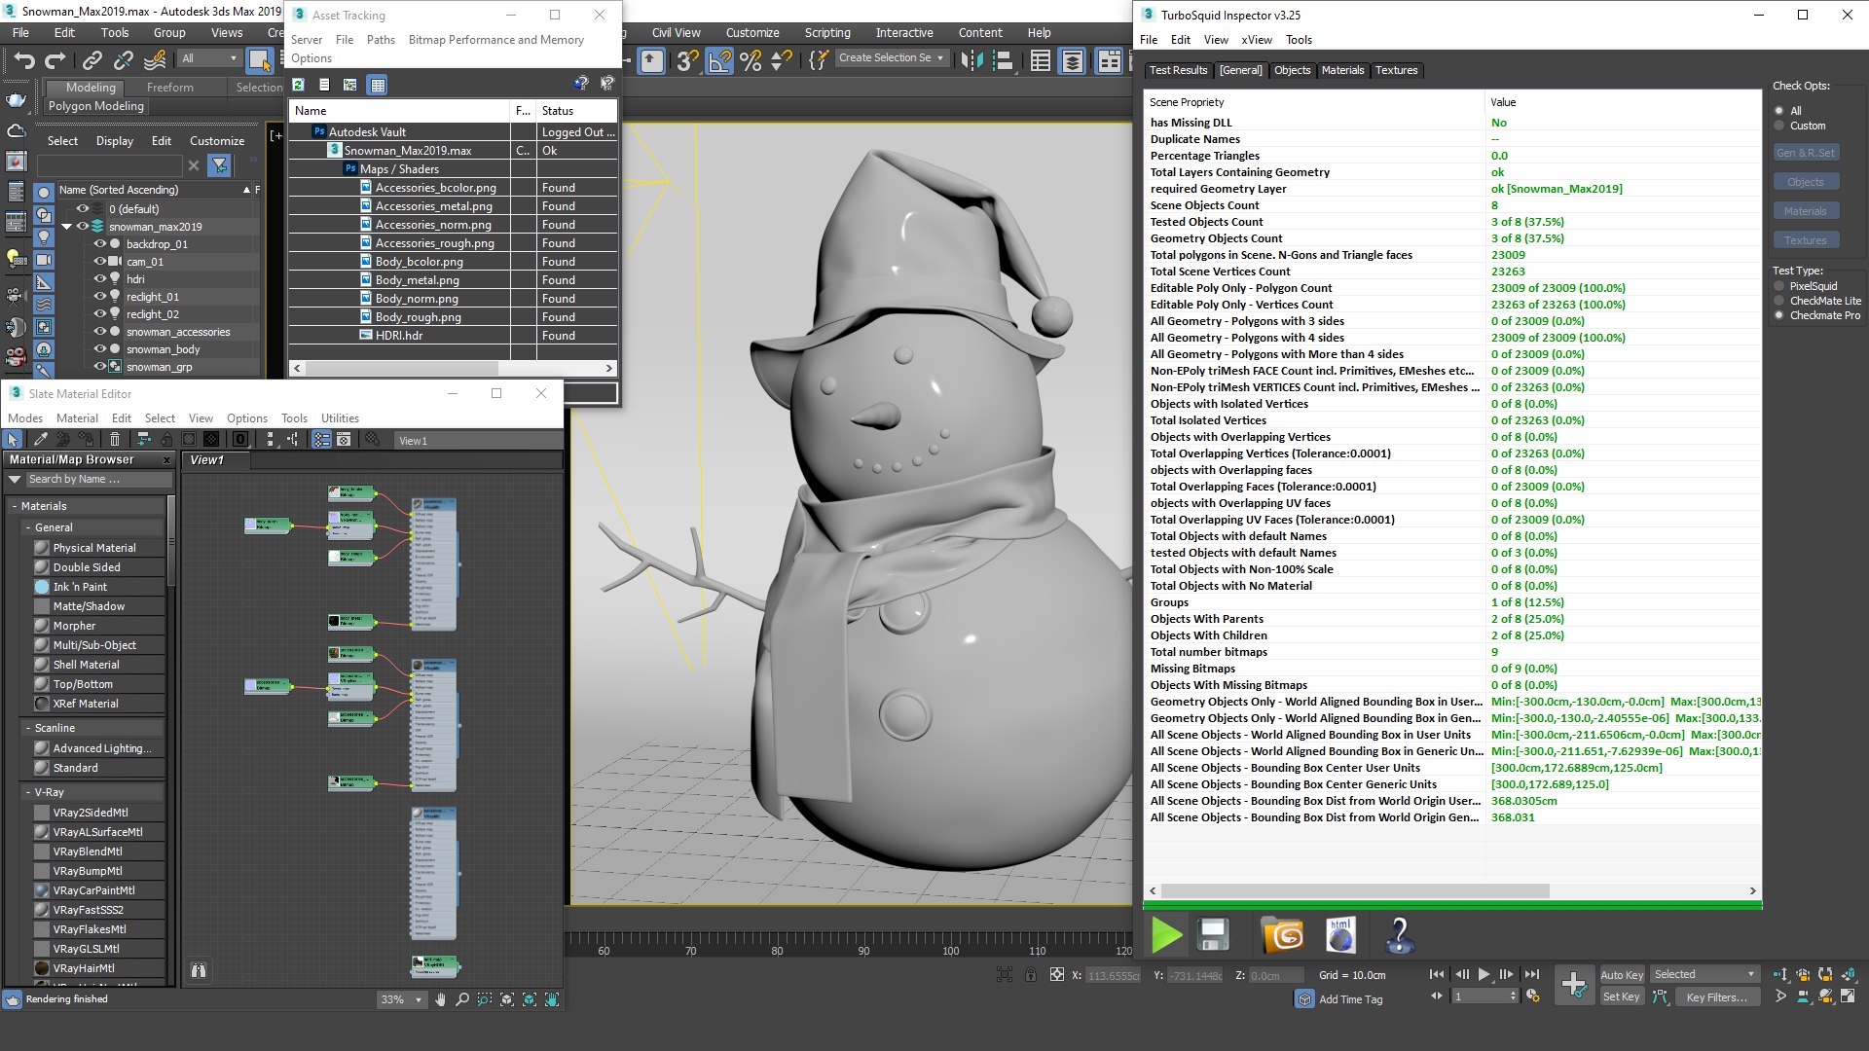Click Delete selected icon in Slate Material Editor
The height and width of the screenshot is (1051, 1869).
pyautogui.click(x=115, y=440)
